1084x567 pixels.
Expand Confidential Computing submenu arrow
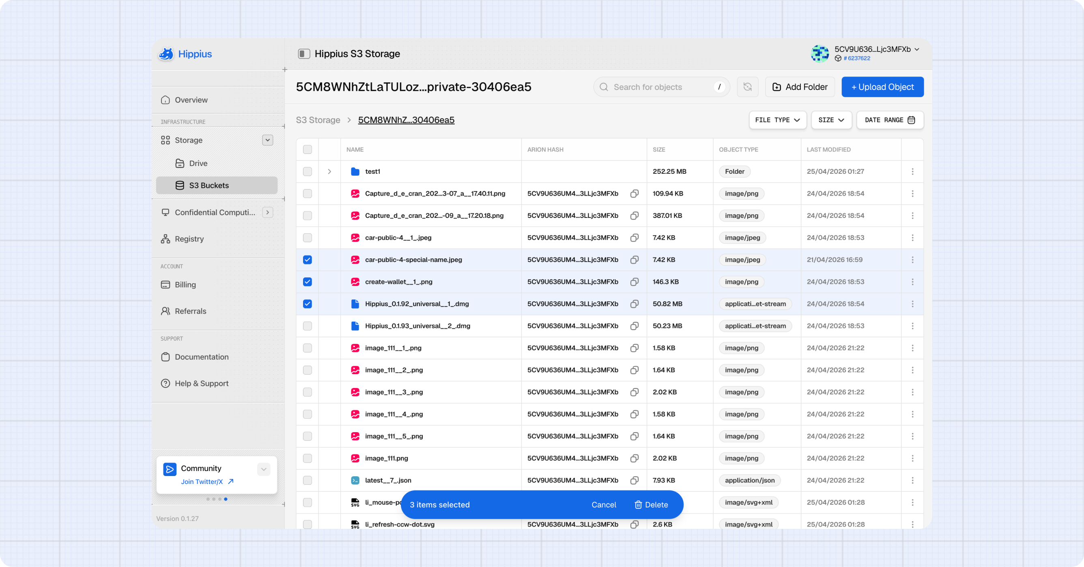tap(268, 213)
